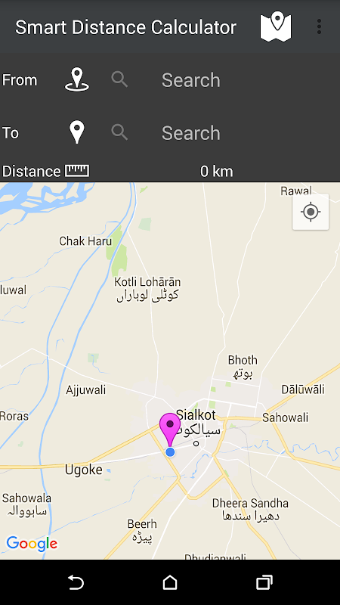Open Android recent apps button

click(x=264, y=582)
